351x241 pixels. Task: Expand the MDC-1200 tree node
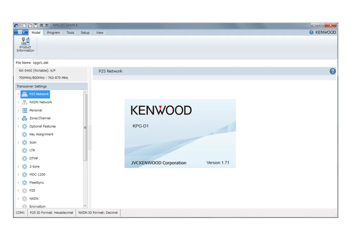click(x=18, y=175)
